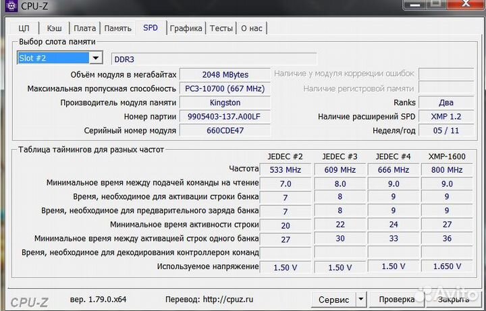Open the О нас tab

[252, 28]
